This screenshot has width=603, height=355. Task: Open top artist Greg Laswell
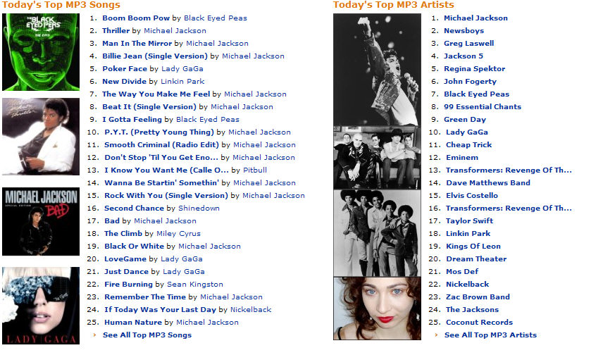pos(468,44)
